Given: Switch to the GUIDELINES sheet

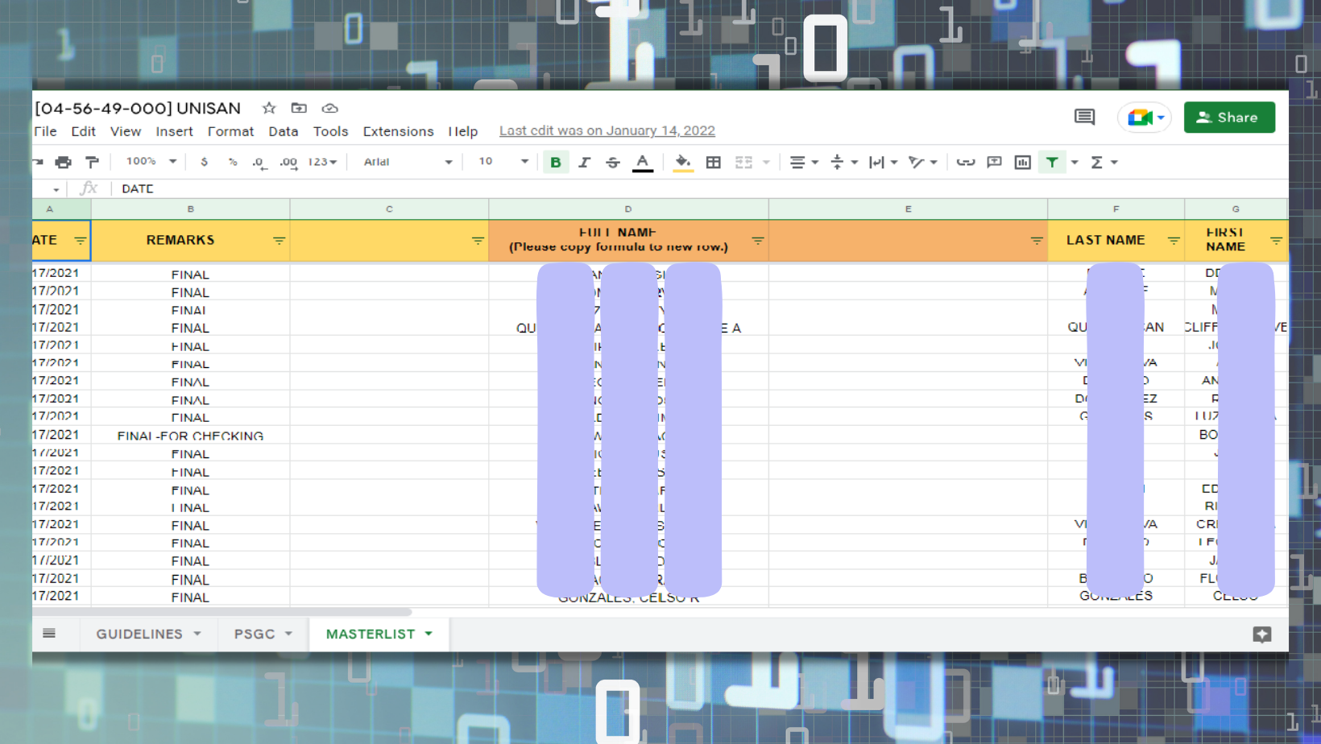Looking at the screenshot, I should coord(139,634).
